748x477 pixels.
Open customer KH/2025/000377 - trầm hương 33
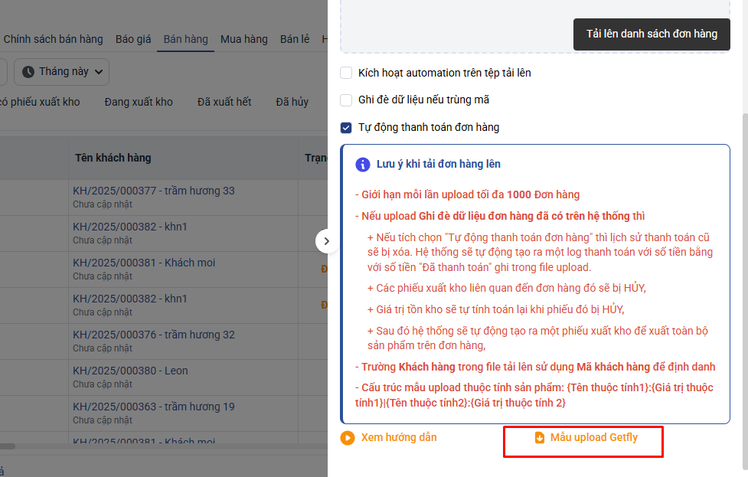[x=154, y=191]
